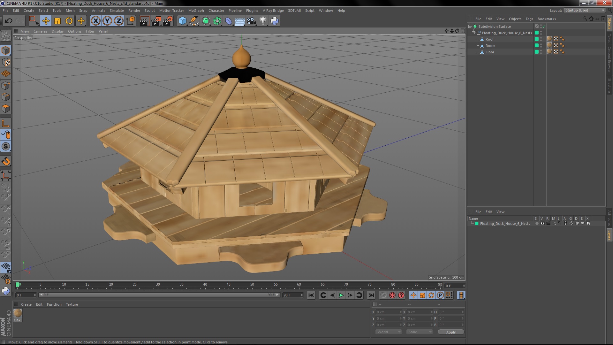Switch to Texture mode icon

[x=6, y=62]
